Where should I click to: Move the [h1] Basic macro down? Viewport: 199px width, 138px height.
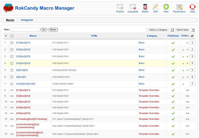tap(187, 43)
